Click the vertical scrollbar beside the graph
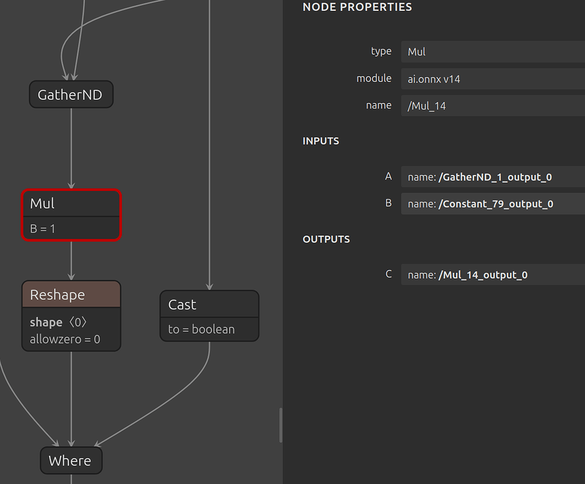The width and height of the screenshot is (585, 484). point(280,425)
